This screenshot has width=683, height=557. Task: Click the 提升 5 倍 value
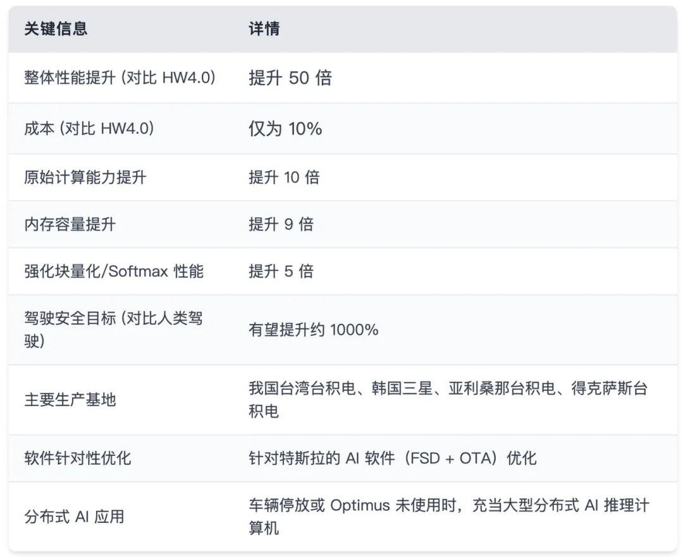[281, 272]
